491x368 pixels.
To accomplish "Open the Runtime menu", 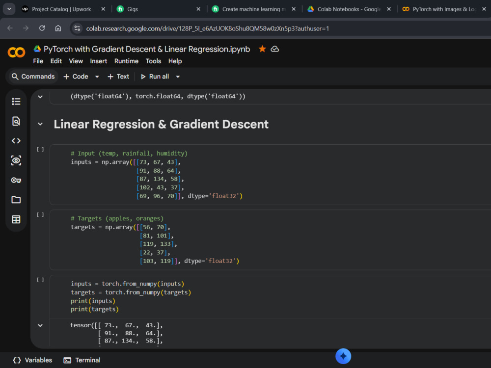I will [x=126, y=61].
